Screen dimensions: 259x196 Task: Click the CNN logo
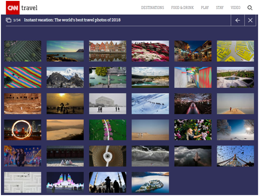13,8
